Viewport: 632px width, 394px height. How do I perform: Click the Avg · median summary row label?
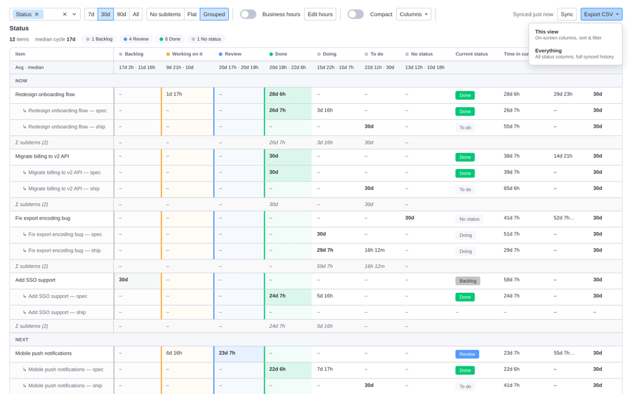[29, 67]
